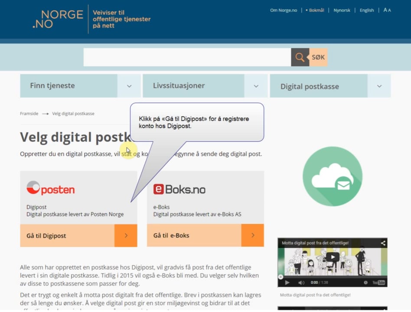Play the Motta digital post video
This screenshot has width=411, height=312.
point(333,257)
